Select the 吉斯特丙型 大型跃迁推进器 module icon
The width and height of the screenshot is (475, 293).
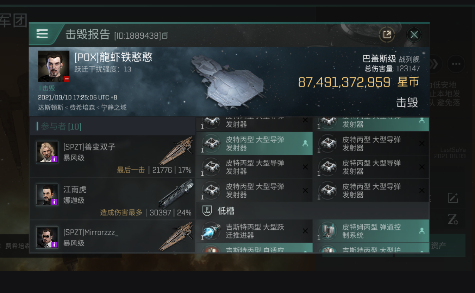[x=211, y=231]
